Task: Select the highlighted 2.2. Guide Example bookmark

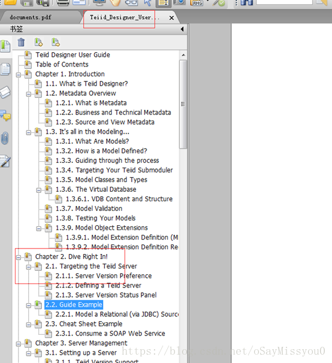Action: tap(74, 305)
